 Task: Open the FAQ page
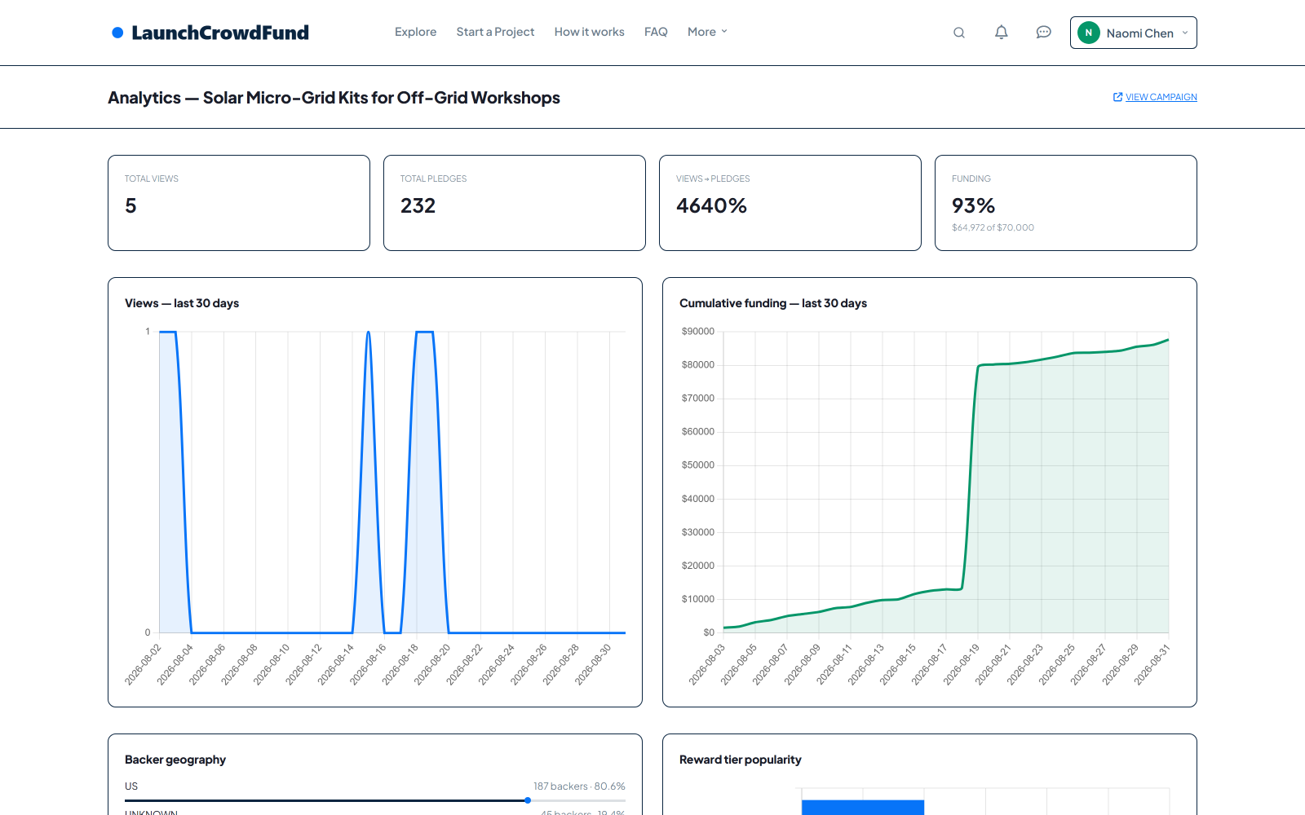pyautogui.click(x=656, y=32)
